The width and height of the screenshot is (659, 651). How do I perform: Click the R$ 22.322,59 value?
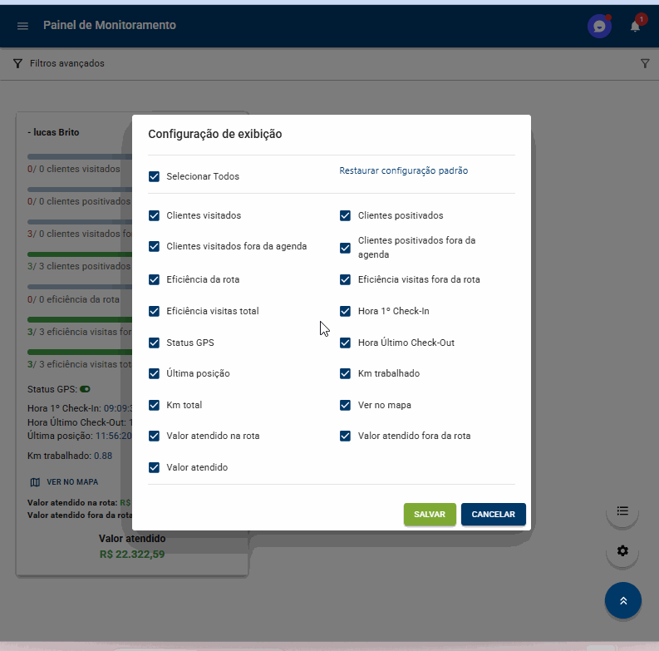pos(132,555)
